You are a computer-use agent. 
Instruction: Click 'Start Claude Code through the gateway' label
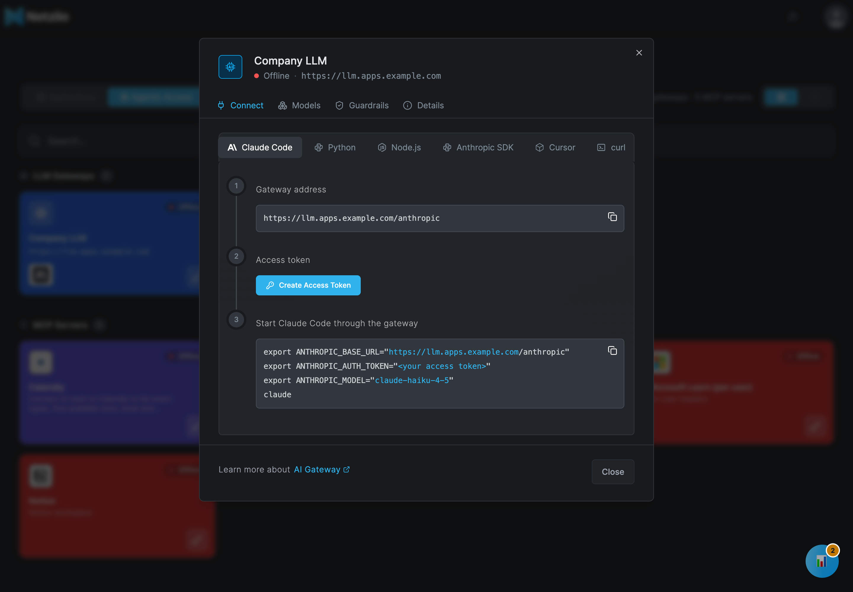click(x=336, y=324)
